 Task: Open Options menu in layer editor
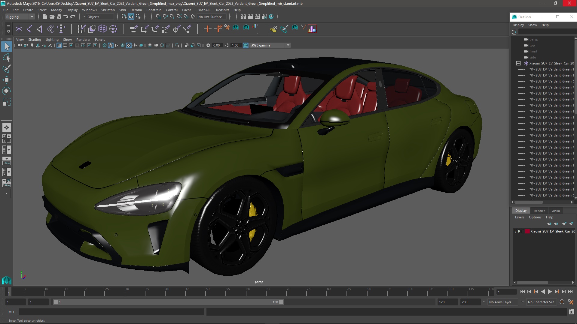[x=535, y=217]
